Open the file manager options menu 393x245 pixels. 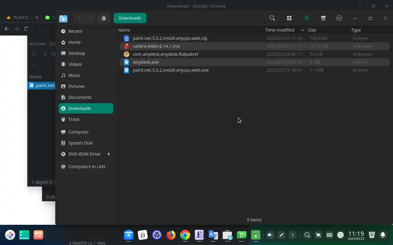(339, 18)
